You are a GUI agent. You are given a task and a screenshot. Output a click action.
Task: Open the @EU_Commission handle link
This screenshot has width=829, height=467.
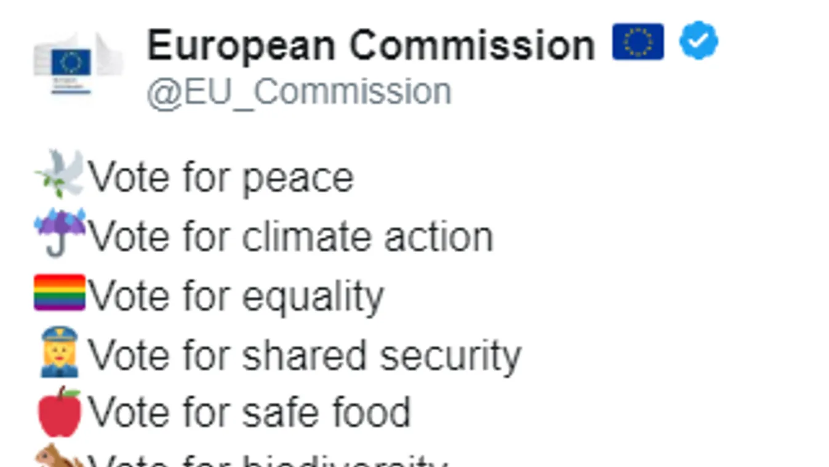click(299, 92)
